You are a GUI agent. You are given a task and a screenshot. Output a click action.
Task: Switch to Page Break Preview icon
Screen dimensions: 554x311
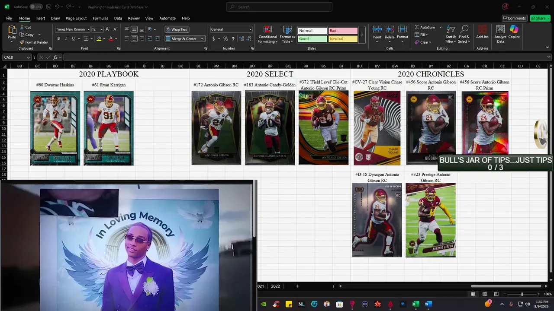coord(496,294)
